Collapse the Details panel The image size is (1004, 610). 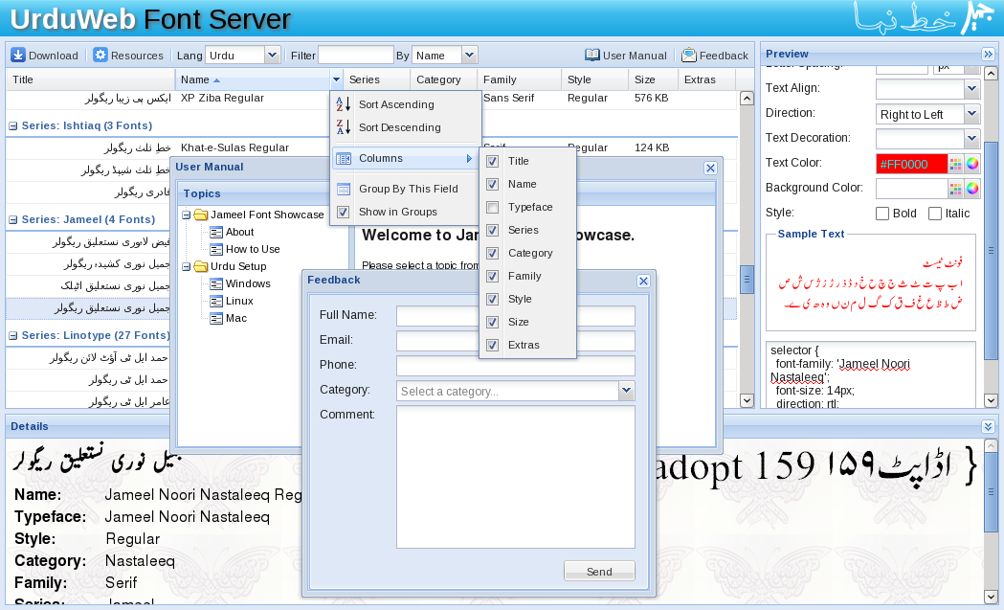[988, 426]
